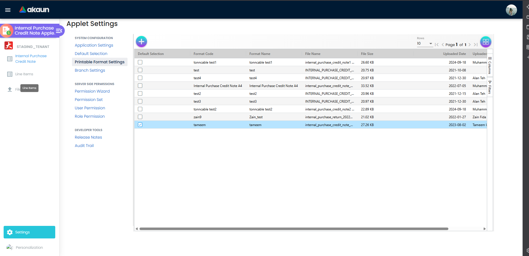This screenshot has width=529, height=256.
Task: Toggle the grid view button
Action: coord(486,42)
